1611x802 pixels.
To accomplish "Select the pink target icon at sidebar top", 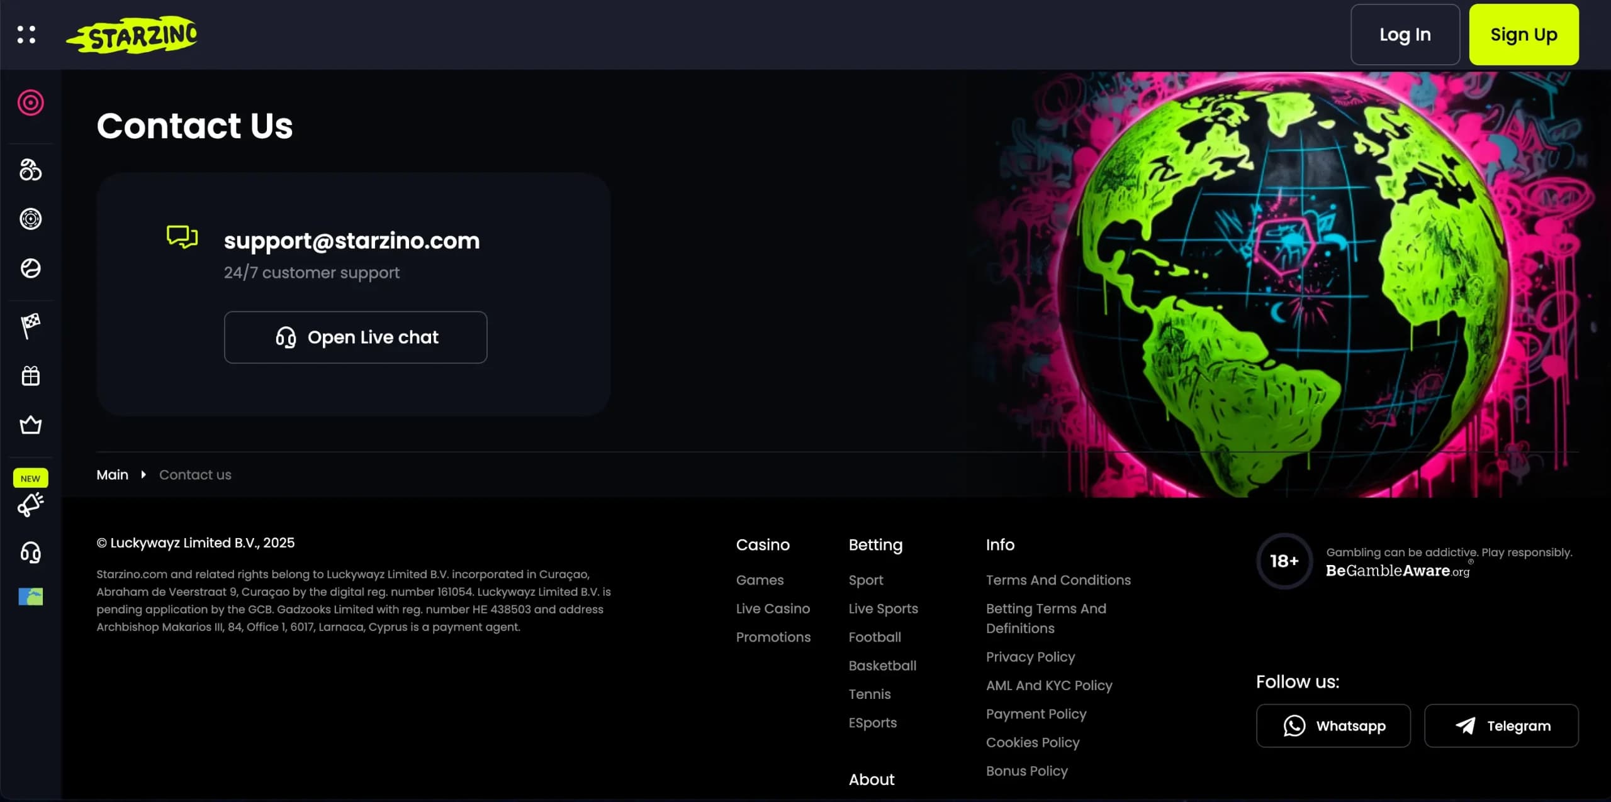I will tap(30, 102).
